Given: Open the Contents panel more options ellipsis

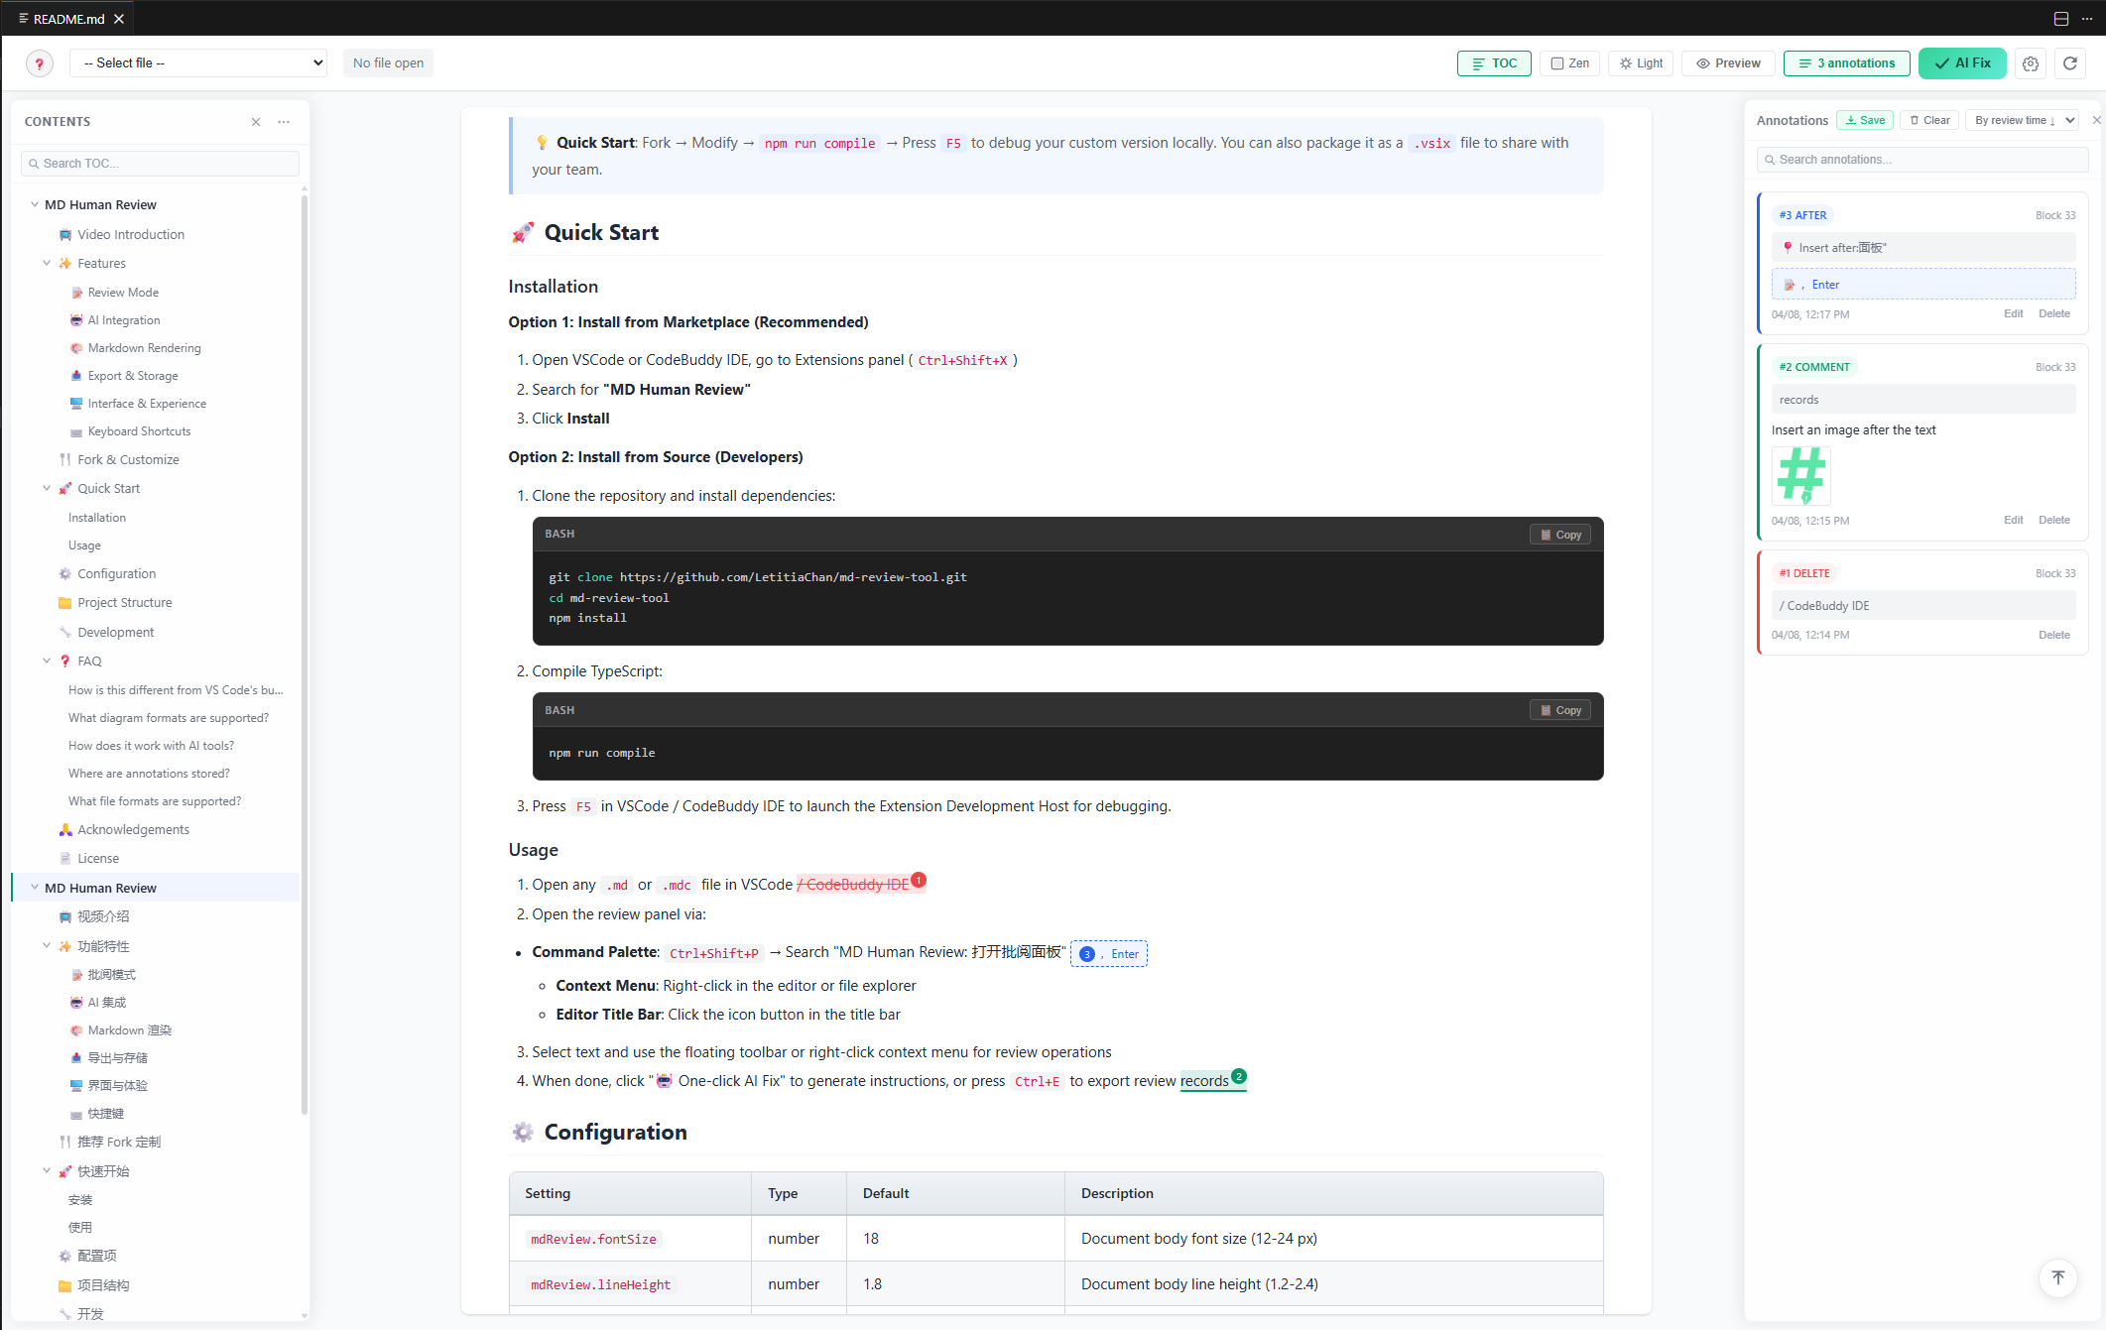Looking at the screenshot, I should [x=284, y=122].
